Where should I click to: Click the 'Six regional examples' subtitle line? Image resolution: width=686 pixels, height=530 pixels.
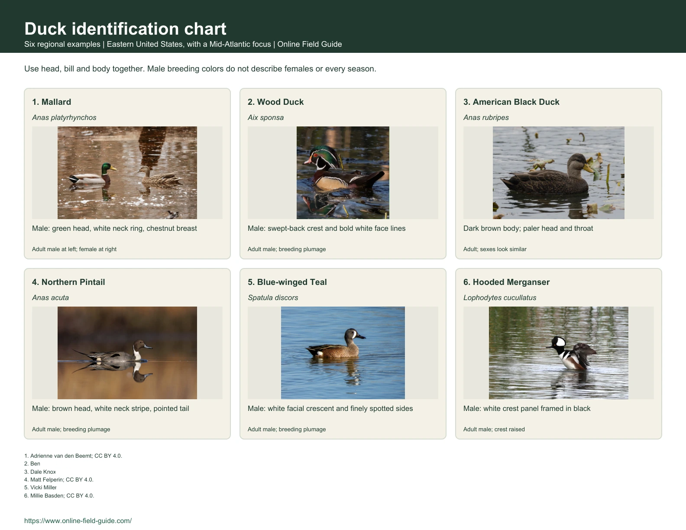pyautogui.click(x=183, y=44)
